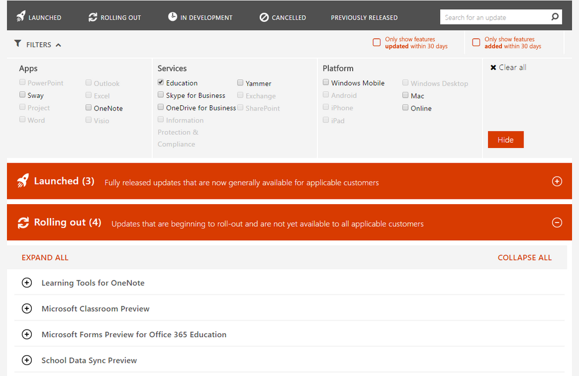The width and height of the screenshot is (579, 376).
Task: Check the Mac platform filter
Action: (x=405, y=95)
